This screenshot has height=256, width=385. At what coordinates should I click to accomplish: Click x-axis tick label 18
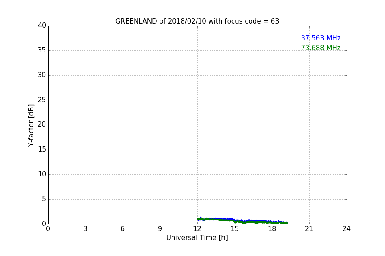272,229
